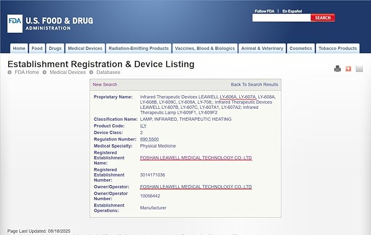The height and width of the screenshot is (235, 371).
Task: Click Page Last Updated date text
Action: (x=39, y=231)
